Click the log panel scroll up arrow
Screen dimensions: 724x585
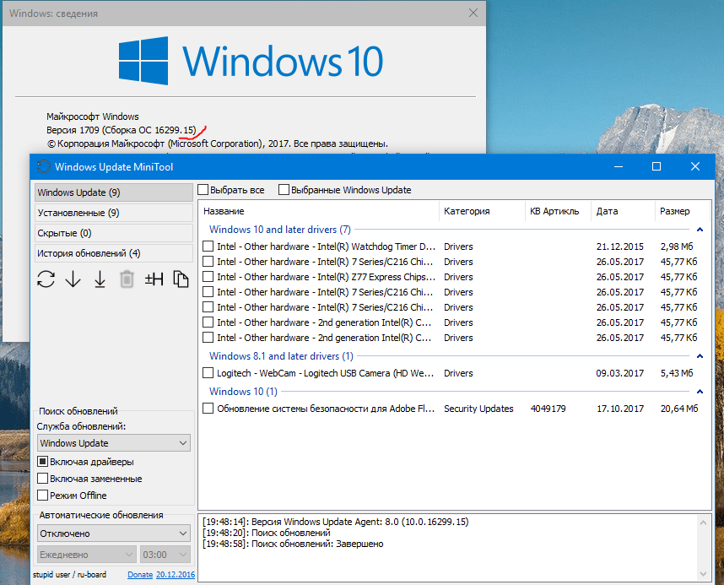703,523
